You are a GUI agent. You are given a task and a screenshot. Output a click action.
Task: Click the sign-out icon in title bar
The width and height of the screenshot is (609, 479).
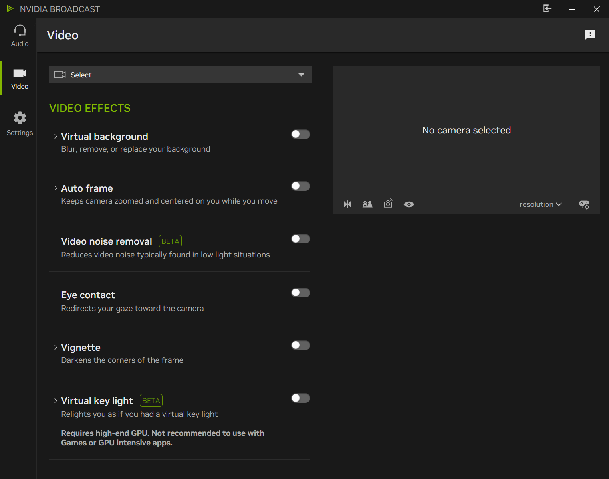pyautogui.click(x=547, y=9)
